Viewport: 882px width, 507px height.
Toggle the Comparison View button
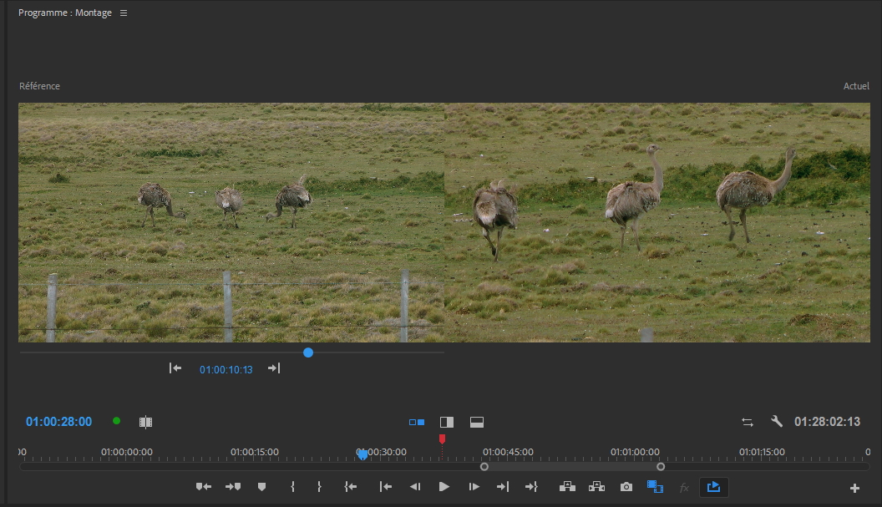click(655, 487)
